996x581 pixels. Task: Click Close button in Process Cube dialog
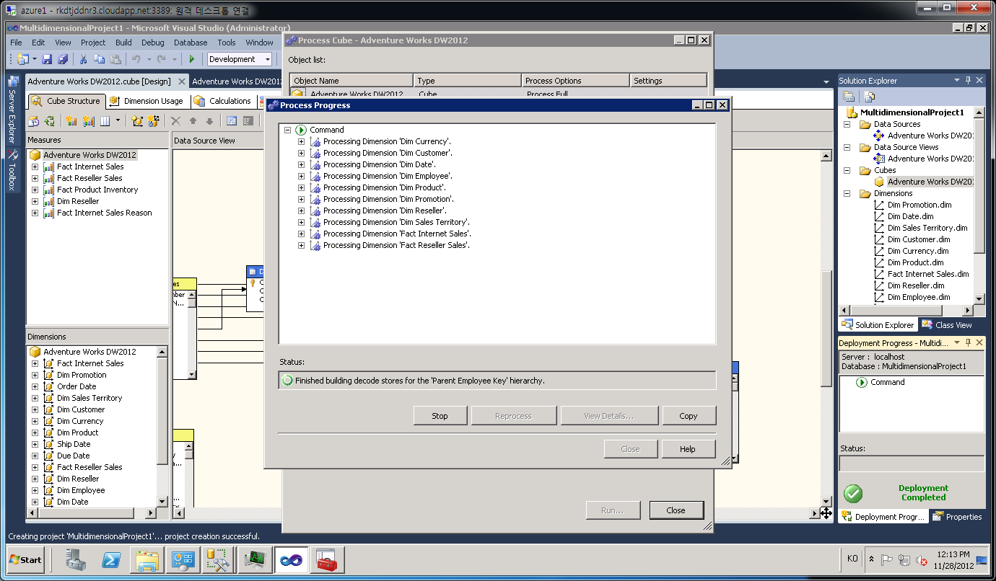click(x=676, y=510)
